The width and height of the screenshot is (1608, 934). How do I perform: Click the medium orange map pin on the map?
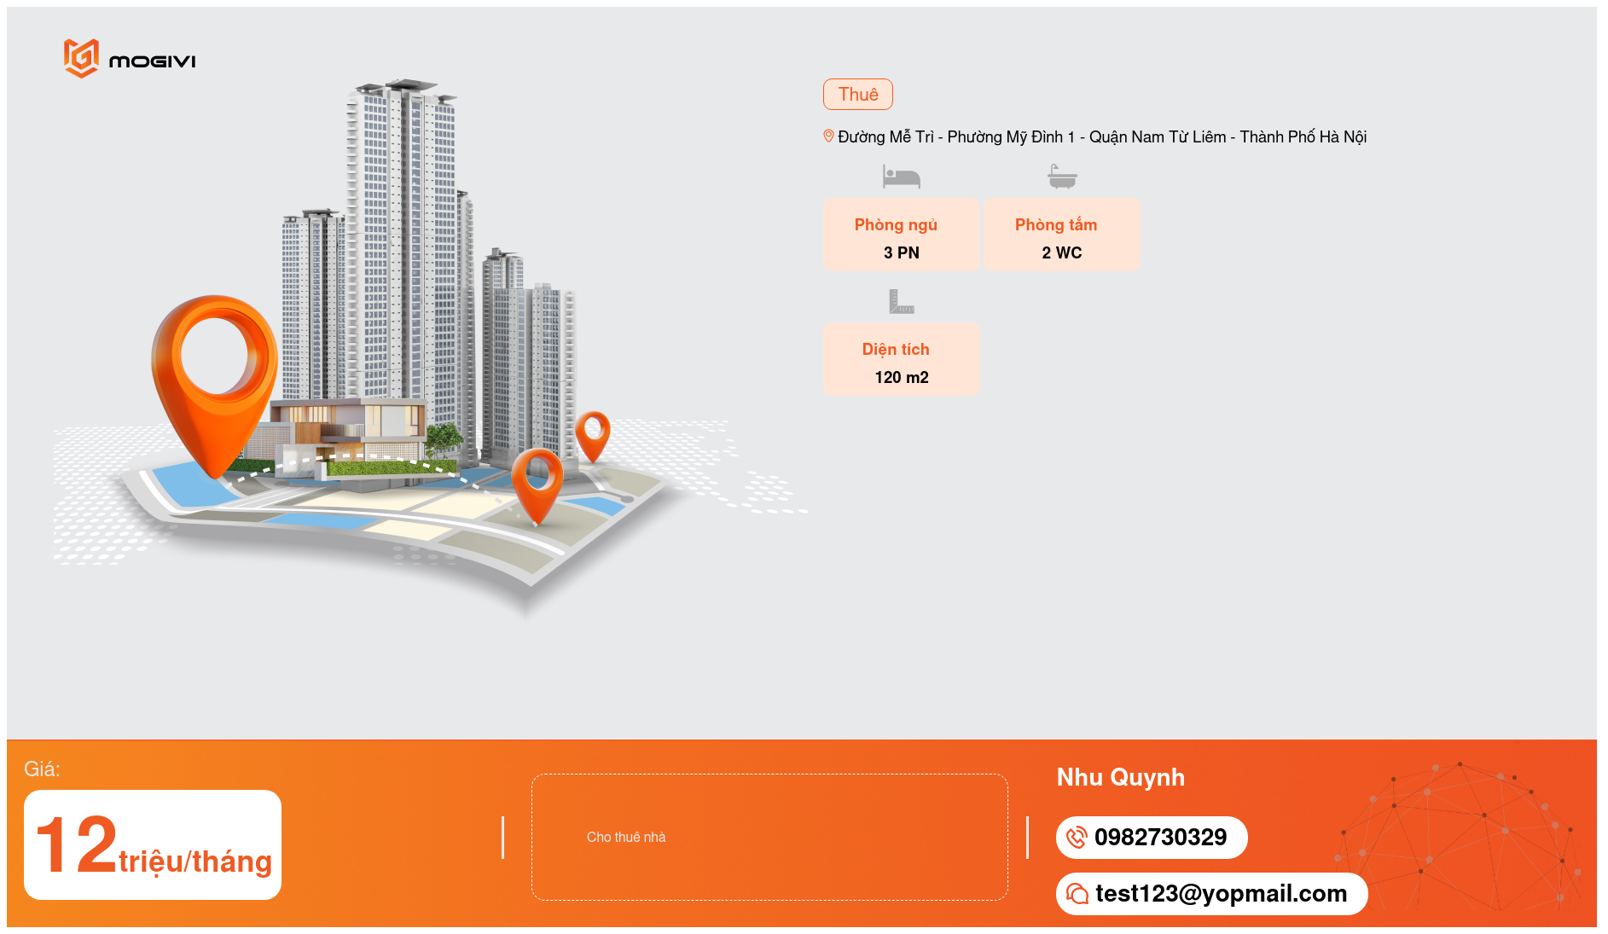537,480
